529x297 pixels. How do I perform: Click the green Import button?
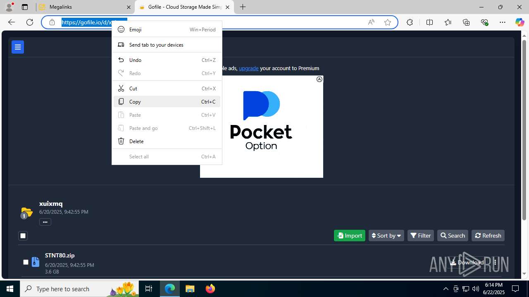click(350, 236)
